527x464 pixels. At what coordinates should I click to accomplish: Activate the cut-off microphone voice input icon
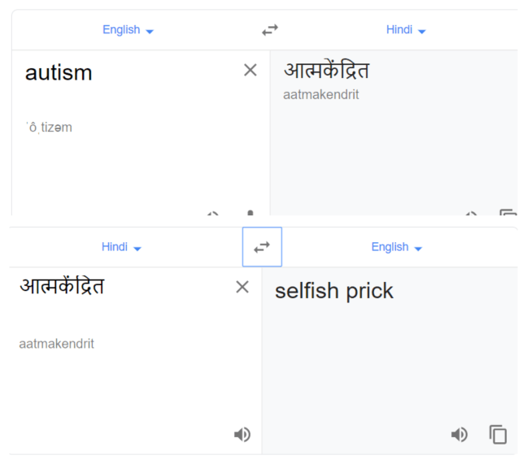tap(250, 213)
